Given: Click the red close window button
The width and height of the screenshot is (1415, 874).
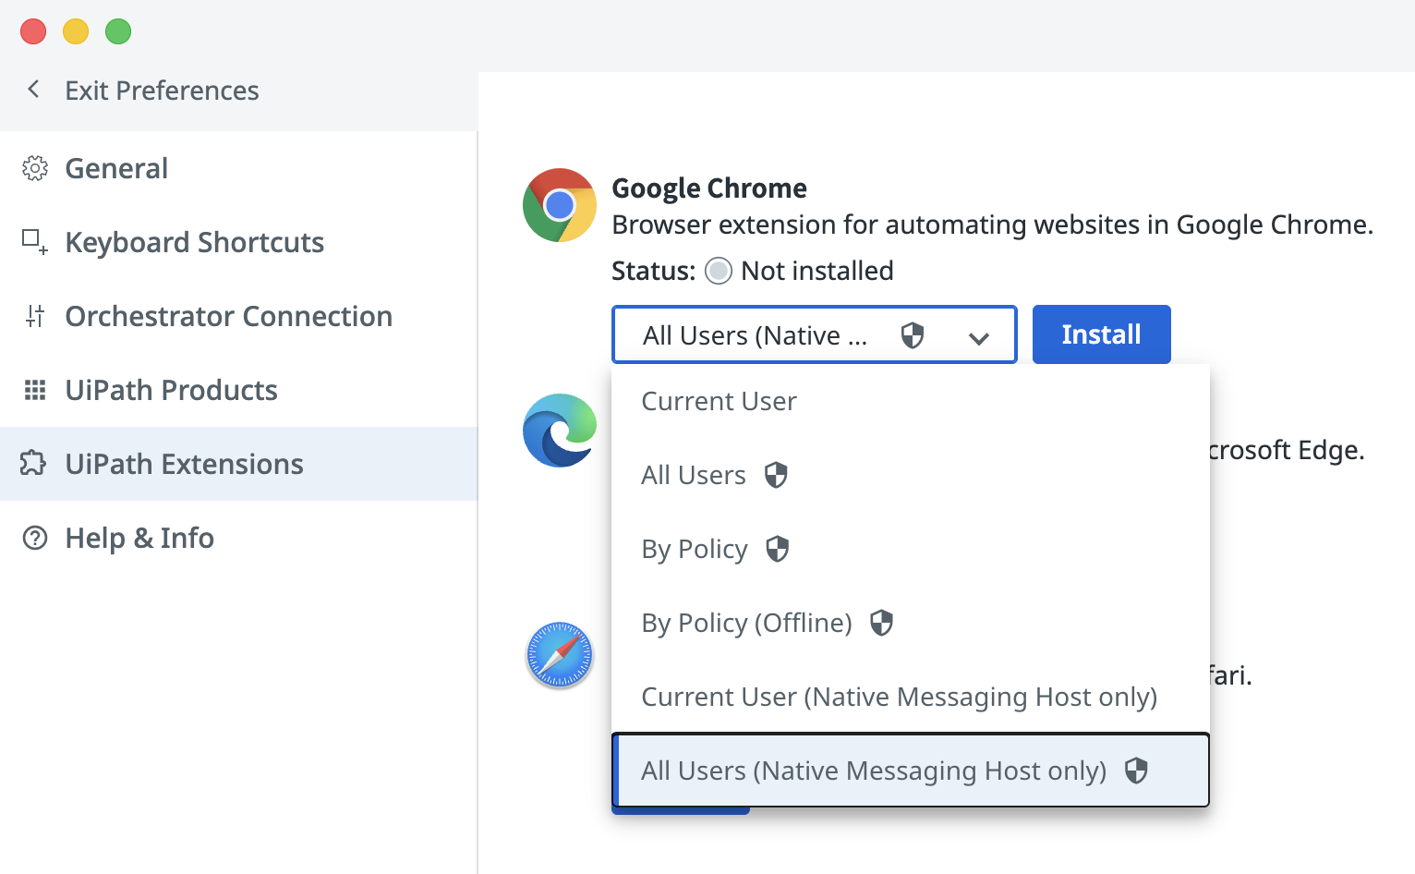Looking at the screenshot, I should point(33,31).
